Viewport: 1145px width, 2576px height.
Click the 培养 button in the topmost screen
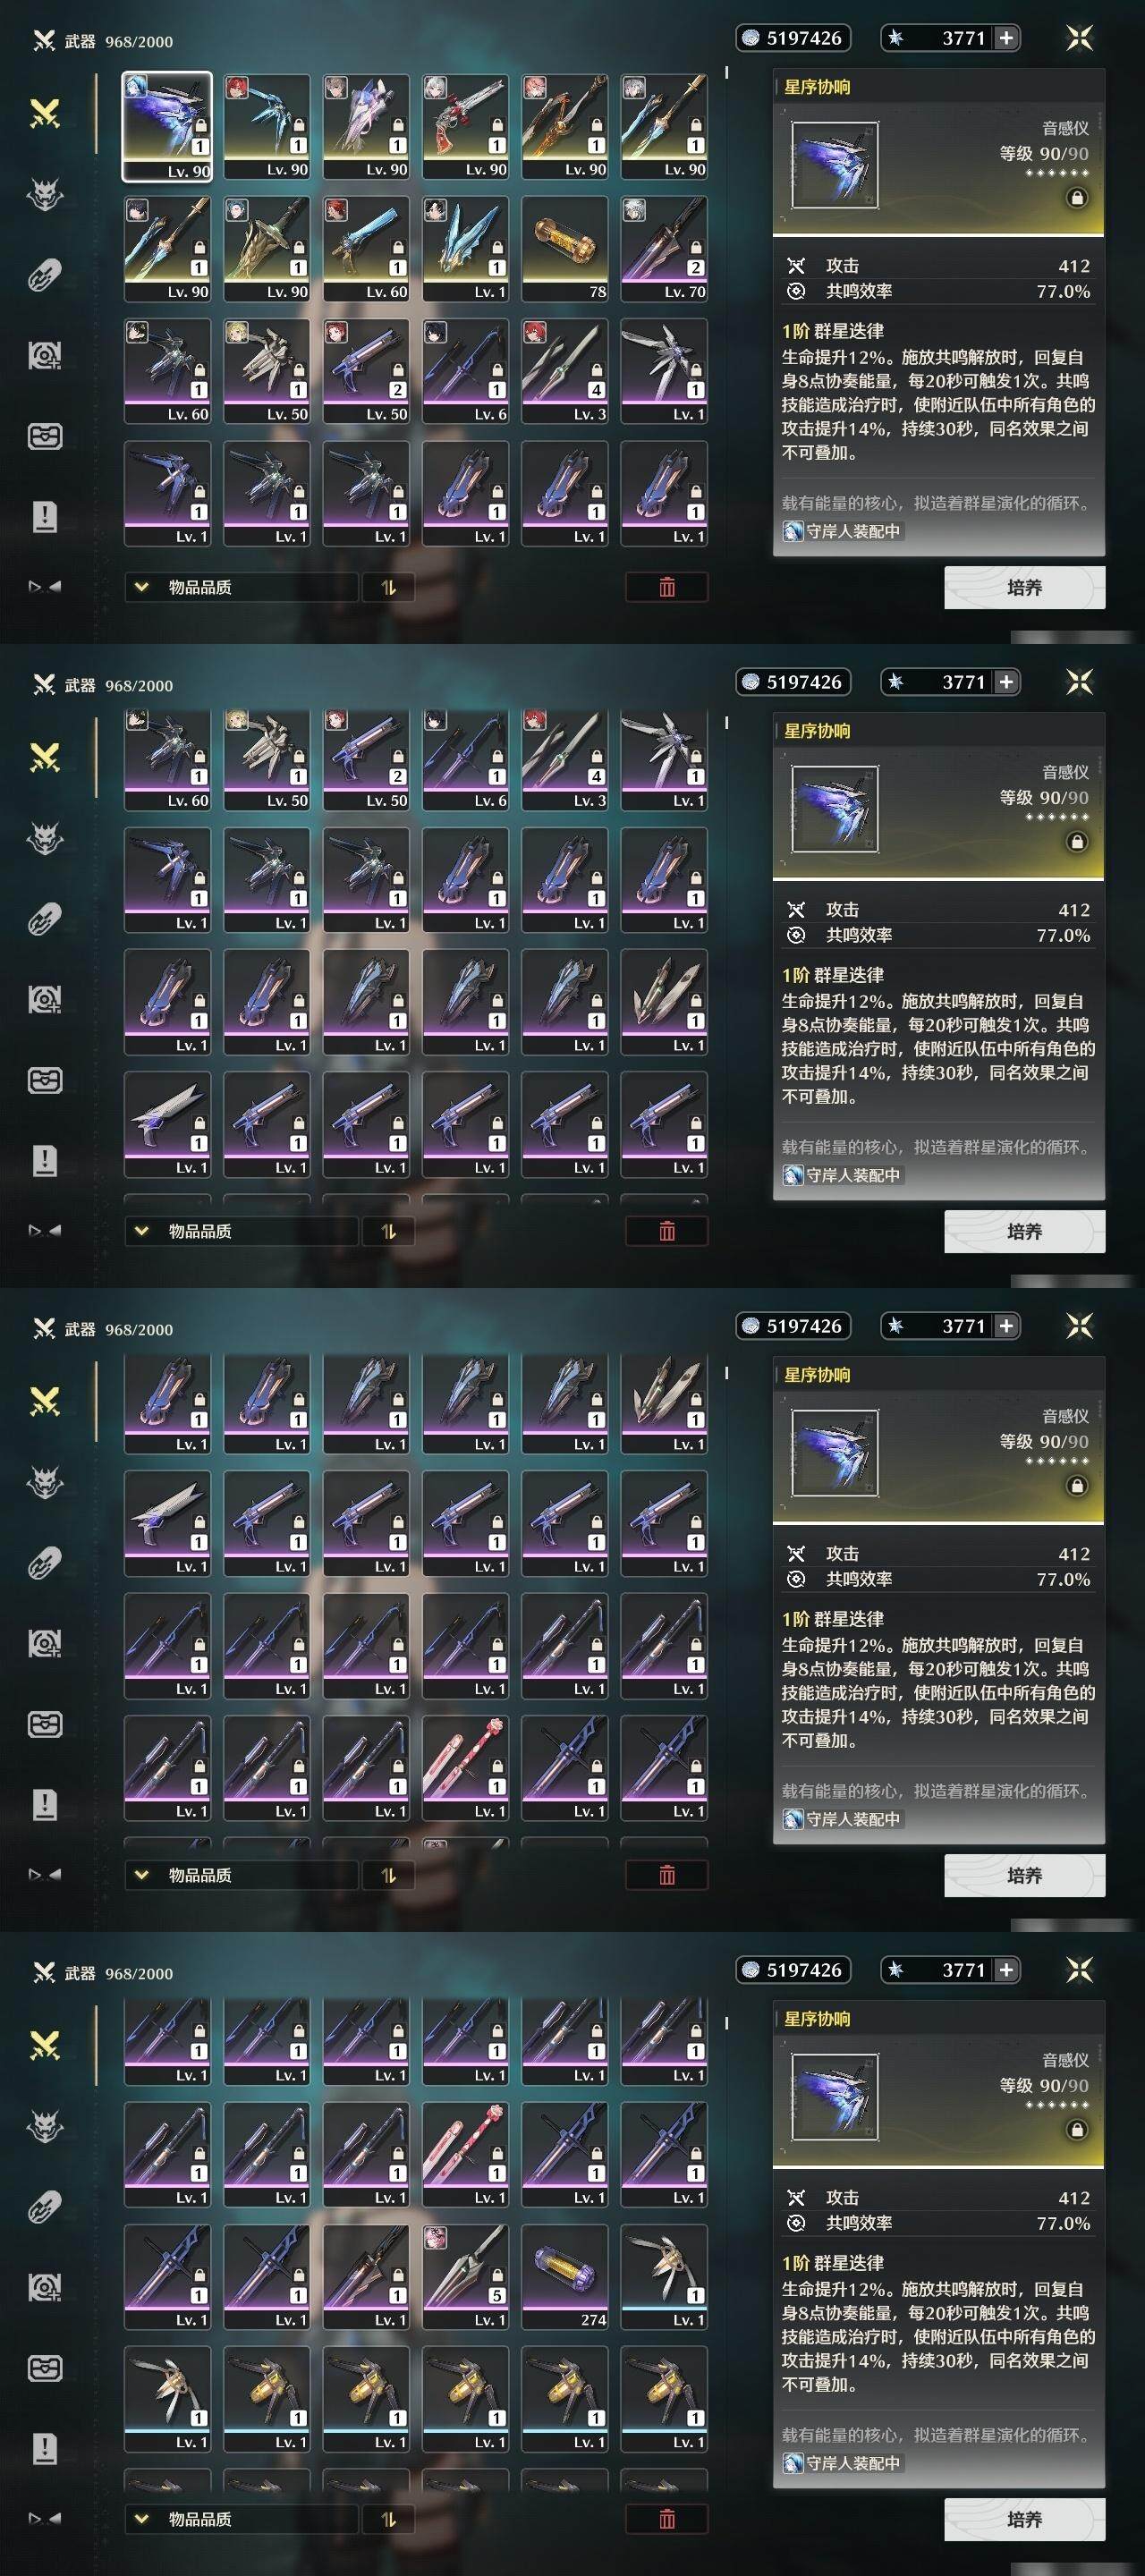click(1025, 587)
